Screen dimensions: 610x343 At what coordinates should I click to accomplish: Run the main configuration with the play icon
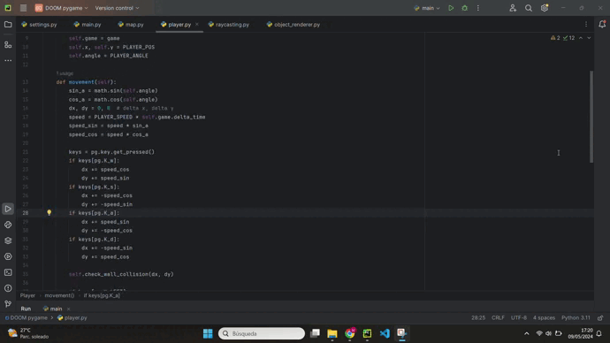(x=451, y=8)
